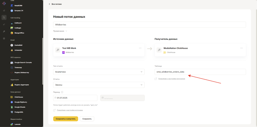Select the Google BigQuery icon
The height and width of the screenshot is (127, 257).
click(x=12, y=102)
